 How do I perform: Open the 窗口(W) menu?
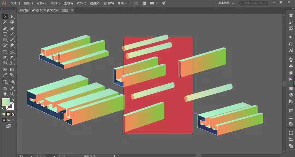coord(108,3)
